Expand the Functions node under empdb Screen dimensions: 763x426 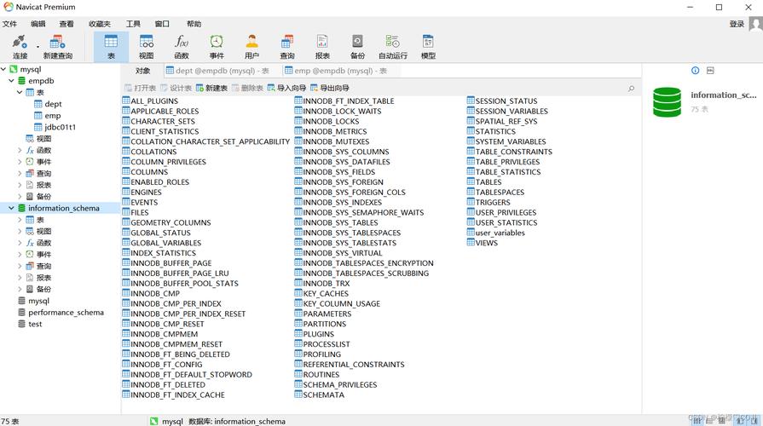(20, 150)
